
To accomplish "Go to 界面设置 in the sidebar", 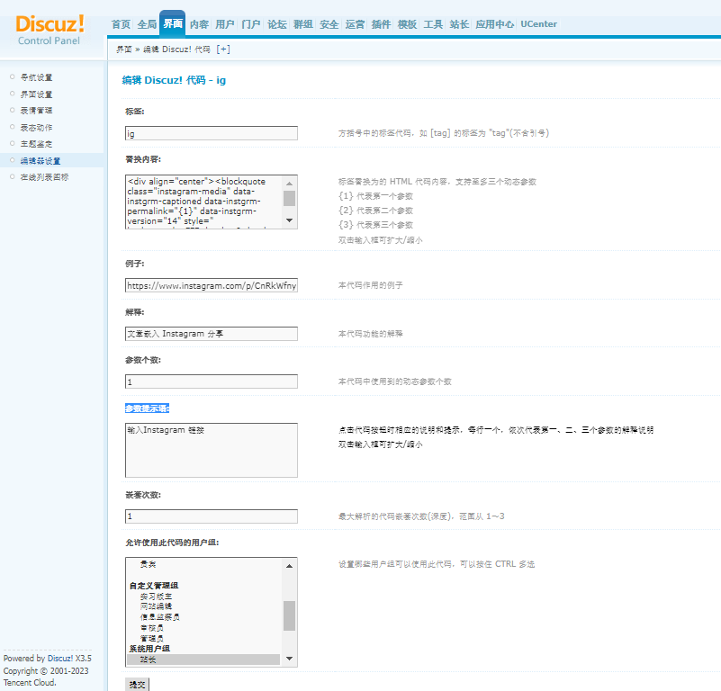I will [36, 94].
